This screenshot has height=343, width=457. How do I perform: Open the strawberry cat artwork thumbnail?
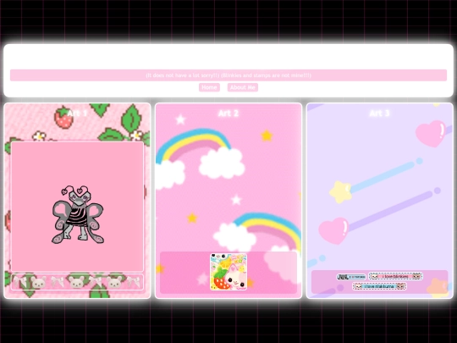(228, 272)
